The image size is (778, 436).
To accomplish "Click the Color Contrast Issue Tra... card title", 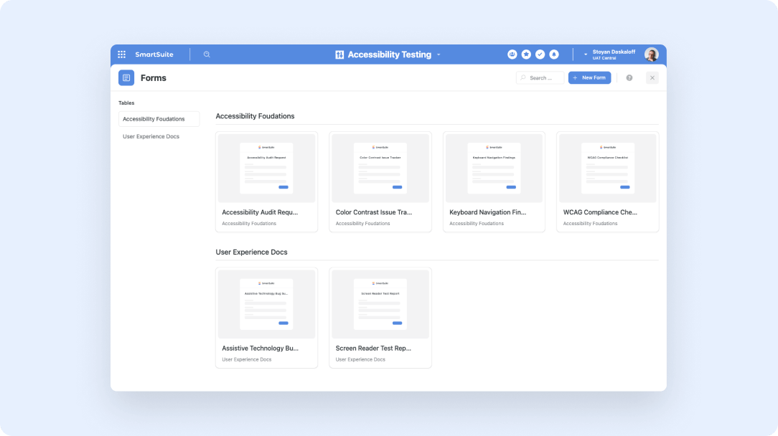I will [x=374, y=212].
